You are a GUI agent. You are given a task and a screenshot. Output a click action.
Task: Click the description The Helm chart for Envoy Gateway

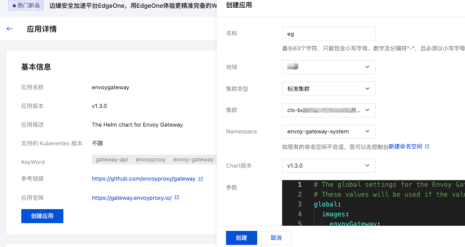click(x=137, y=125)
